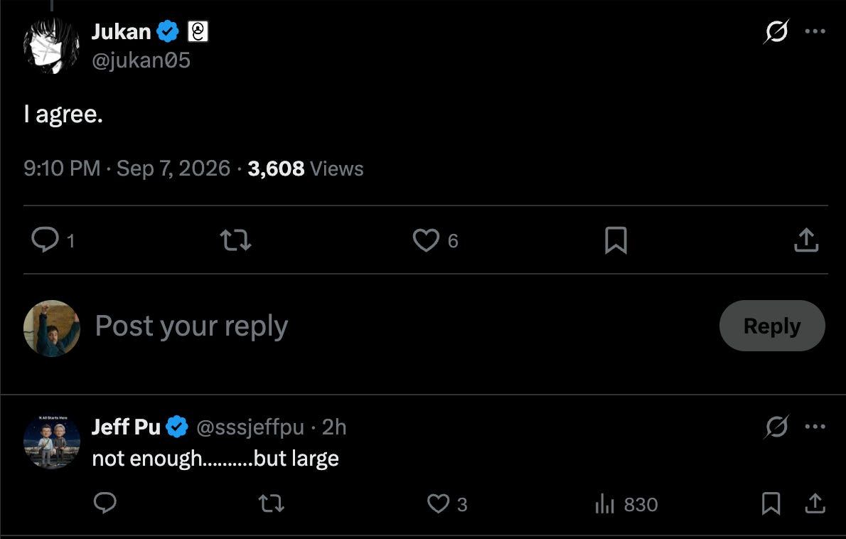Image resolution: width=846 pixels, height=539 pixels.
Task: Like Jeff Pu's reply
Action: click(438, 504)
